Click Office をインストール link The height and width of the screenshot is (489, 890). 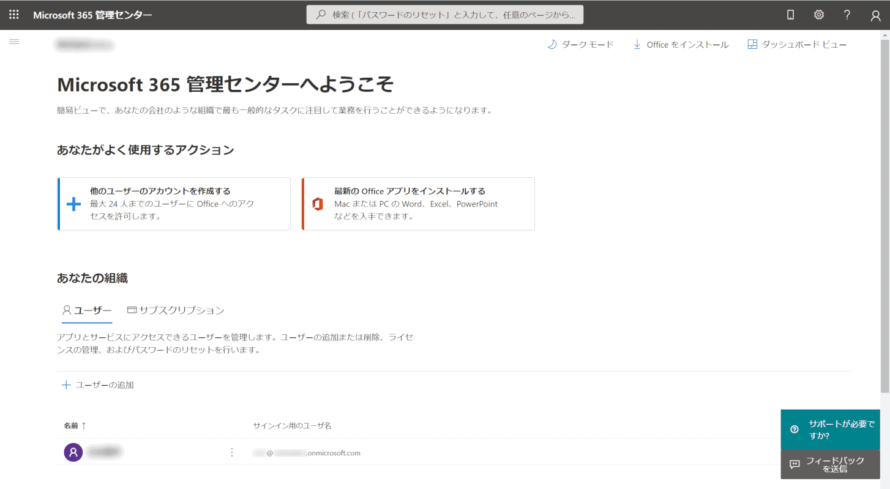(681, 45)
